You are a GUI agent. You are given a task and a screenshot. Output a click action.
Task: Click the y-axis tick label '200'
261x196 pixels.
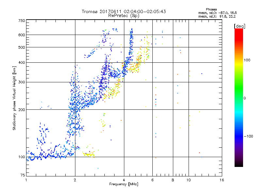tap(22, 110)
